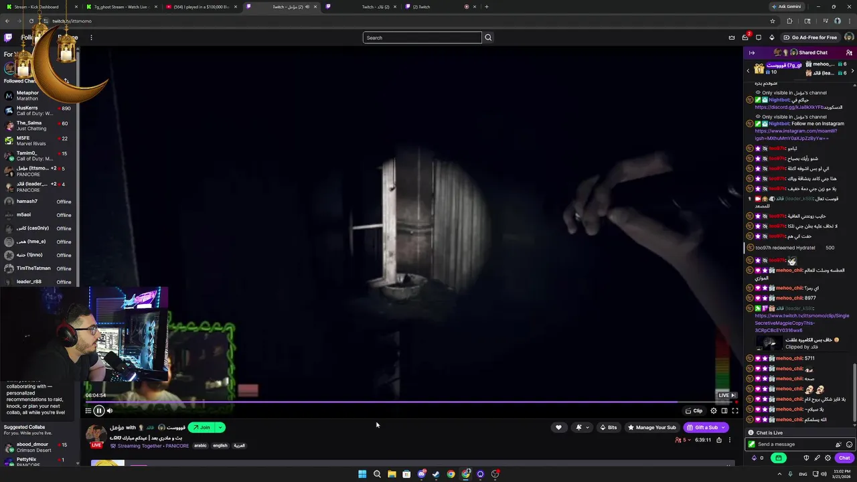The image size is (857, 482).
Task: Open the chat celebration icon
Action: point(838,445)
